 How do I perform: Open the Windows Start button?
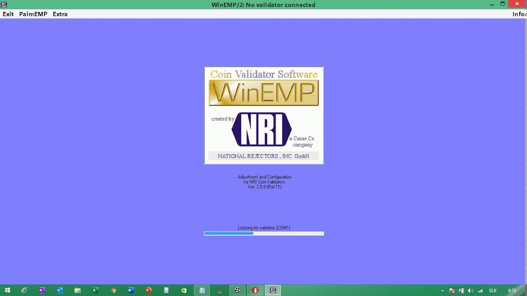7,290
